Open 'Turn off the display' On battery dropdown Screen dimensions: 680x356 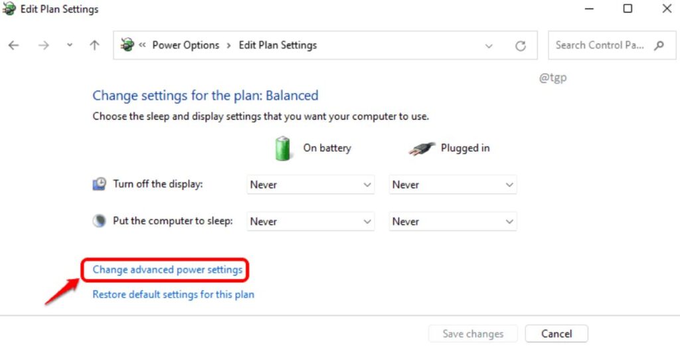[311, 185]
